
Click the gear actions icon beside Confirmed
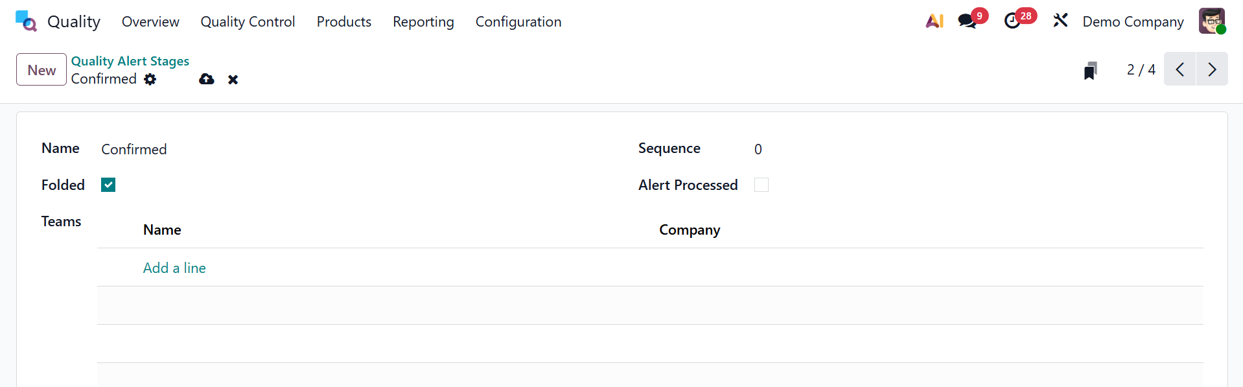pos(150,79)
